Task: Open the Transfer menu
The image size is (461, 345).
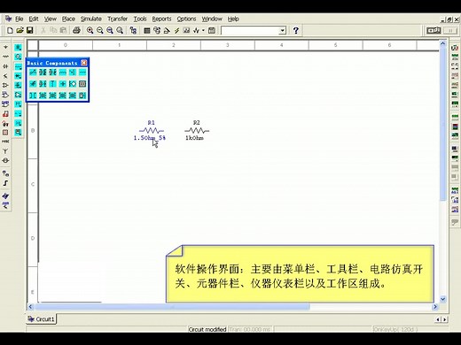Action: tap(117, 19)
